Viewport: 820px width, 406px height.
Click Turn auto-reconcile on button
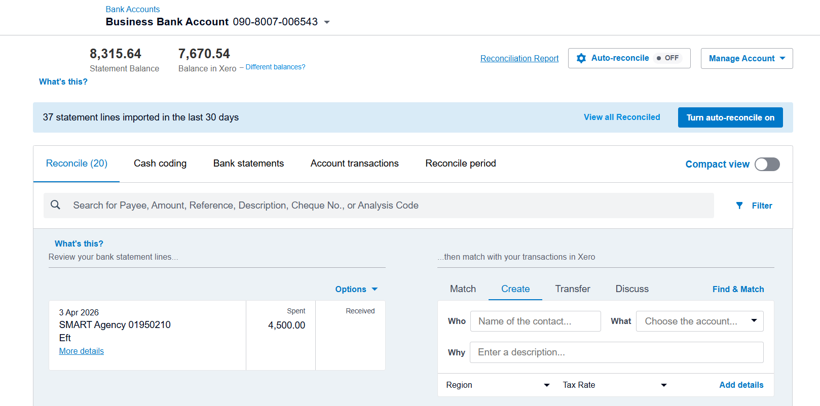[x=730, y=117]
